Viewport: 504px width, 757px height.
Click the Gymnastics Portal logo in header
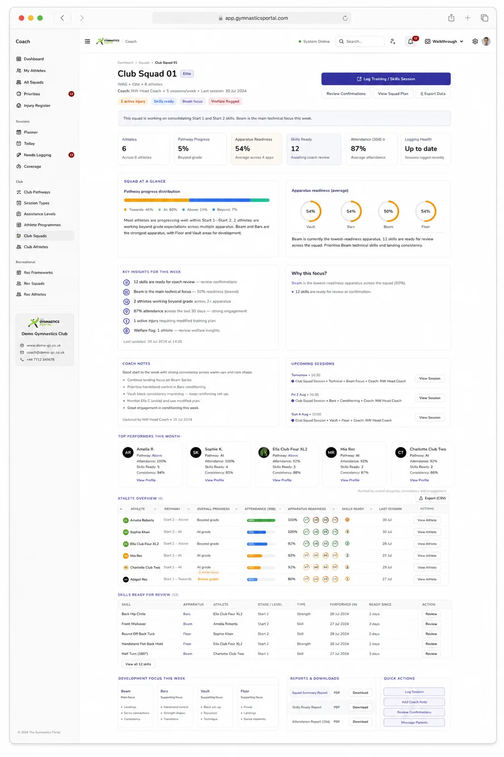(x=108, y=41)
